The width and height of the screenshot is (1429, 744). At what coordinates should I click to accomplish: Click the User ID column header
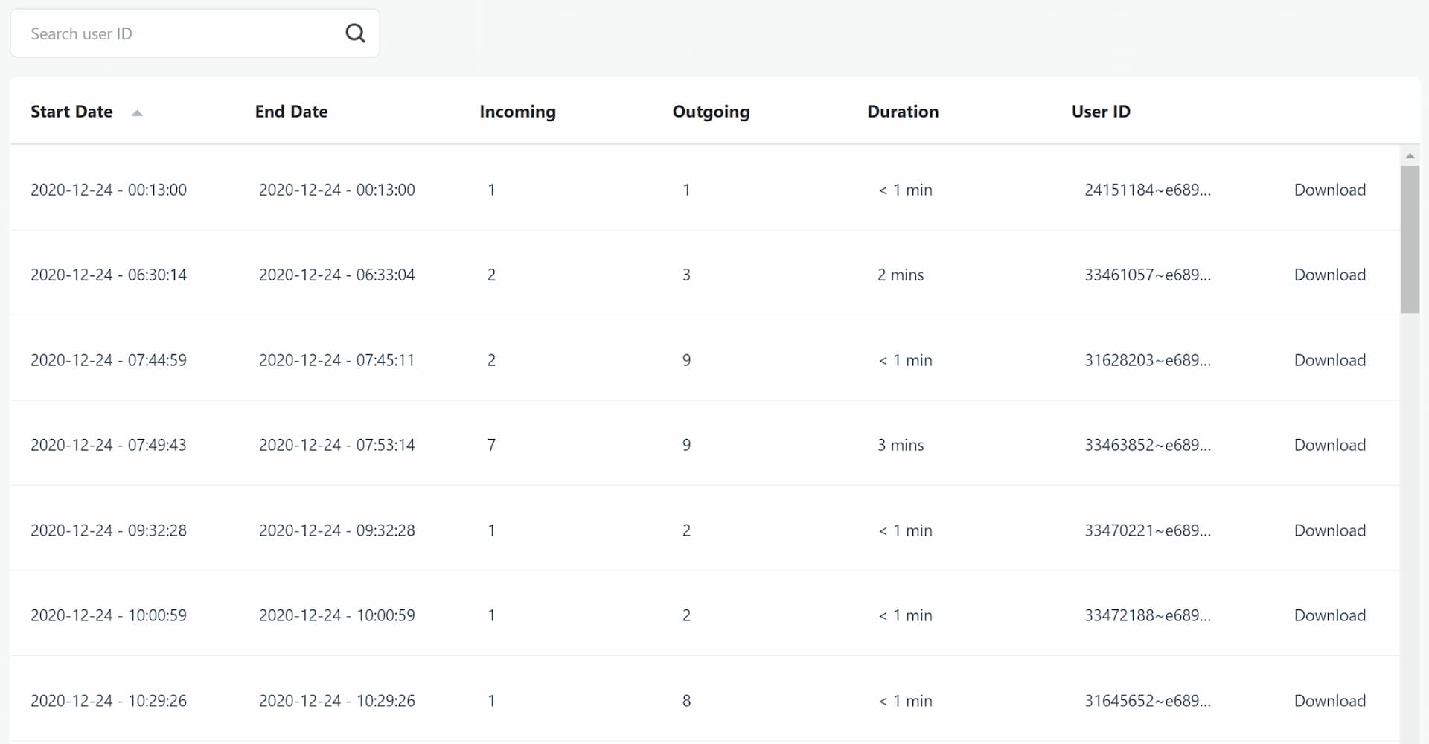click(1101, 112)
